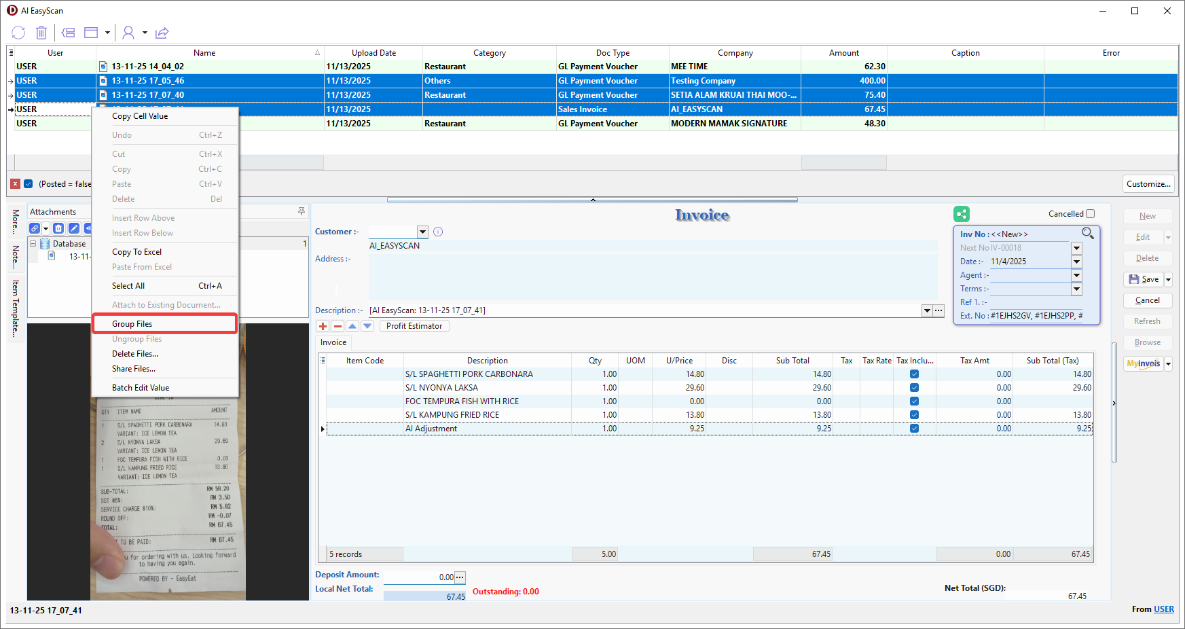The width and height of the screenshot is (1185, 629).
Task: Choose Group Files from context menu
Action: pyautogui.click(x=132, y=324)
